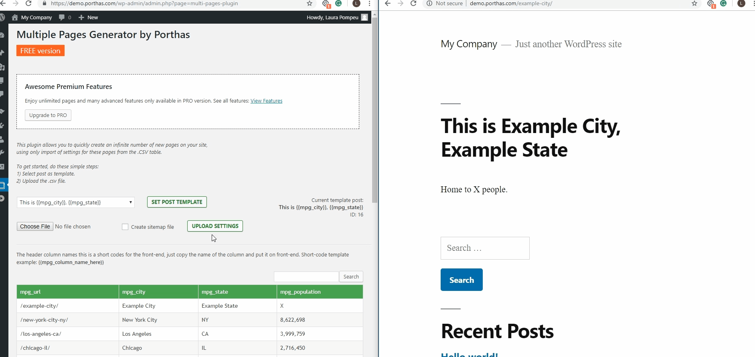The image size is (755, 357).
Task: Go forward in the left browser window
Action: pyautogui.click(x=15, y=3)
